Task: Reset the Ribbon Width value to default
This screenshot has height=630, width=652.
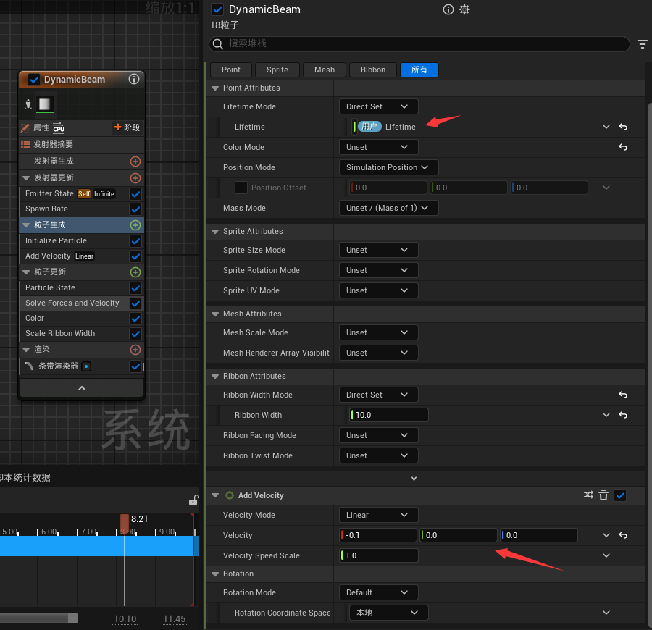Action: click(622, 415)
